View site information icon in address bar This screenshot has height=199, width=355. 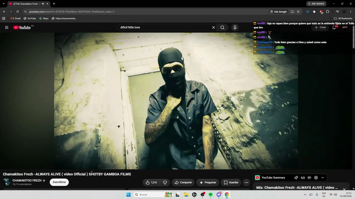25,12
